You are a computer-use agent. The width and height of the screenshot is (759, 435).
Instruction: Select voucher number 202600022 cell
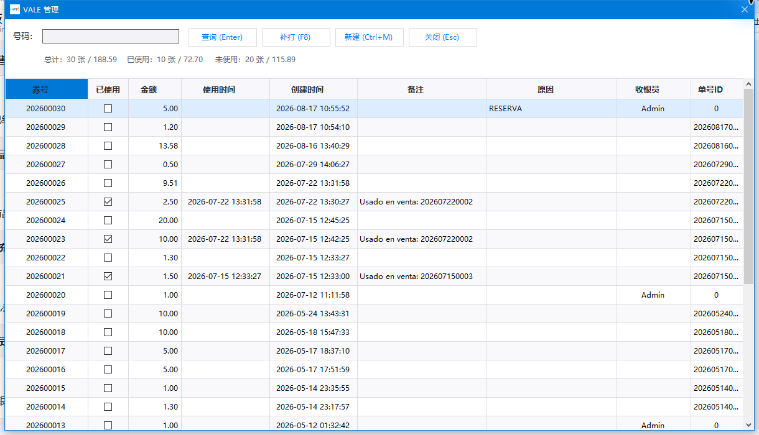(45, 258)
